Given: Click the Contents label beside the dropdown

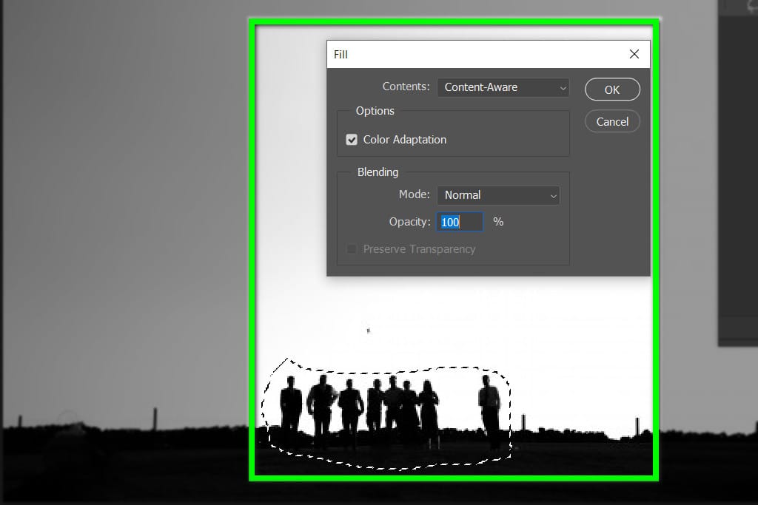Looking at the screenshot, I should (405, 87).
